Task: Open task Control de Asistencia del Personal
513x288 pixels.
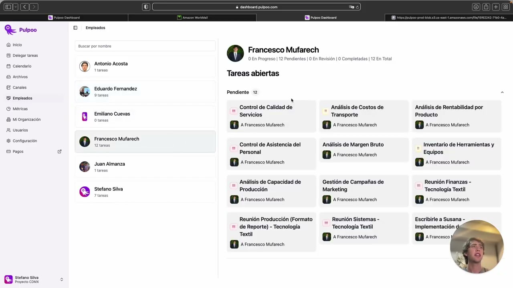Action: coord(272,153)
